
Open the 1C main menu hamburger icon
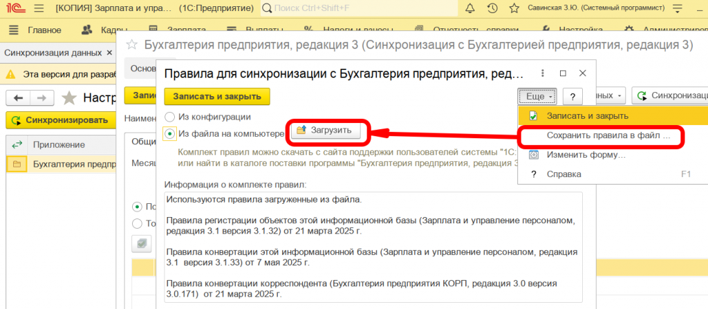[39, 8]
